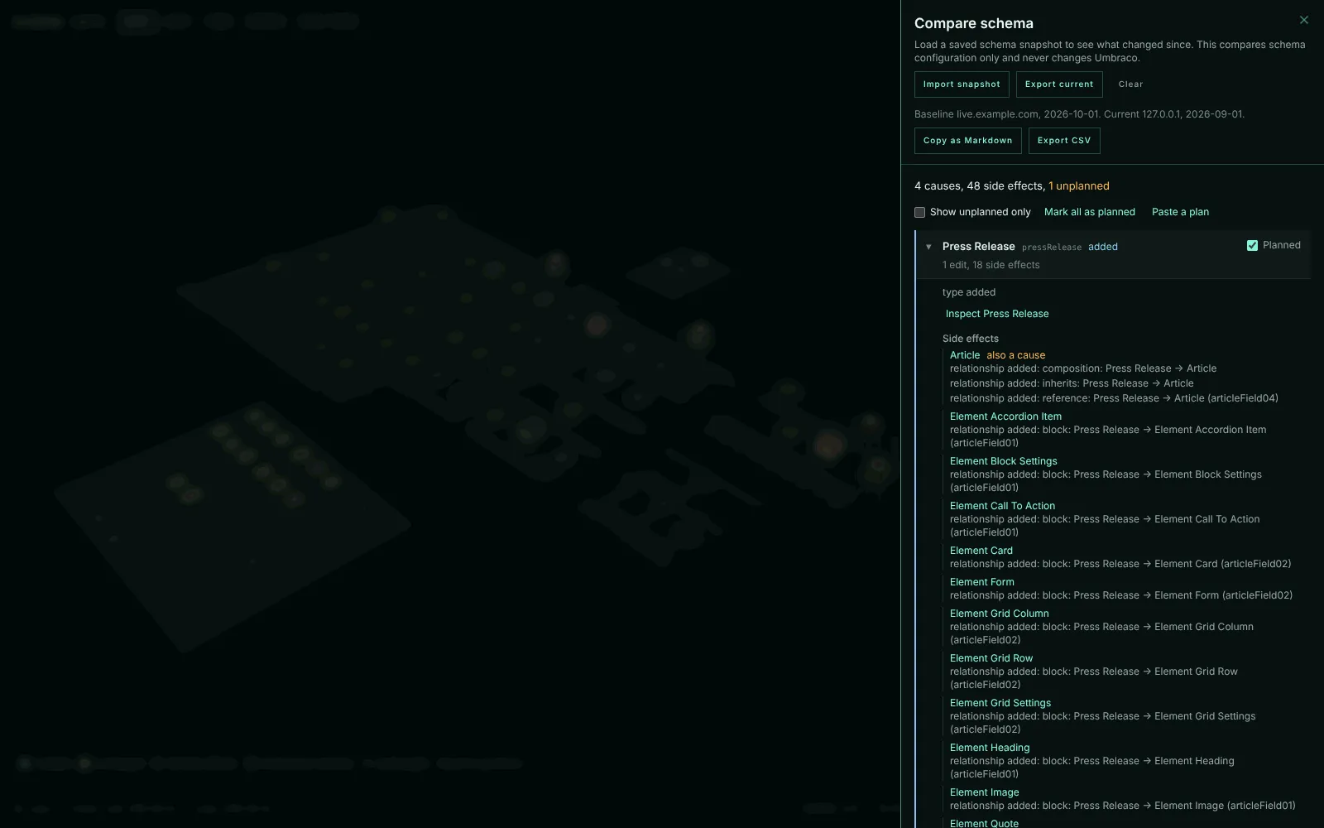This screenshot has height=828, width=1324.
Task: Click the '1 unplanned' summary text
Action: point(1079,186)
